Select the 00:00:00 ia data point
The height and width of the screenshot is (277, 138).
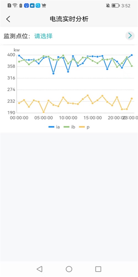[19, 56]
